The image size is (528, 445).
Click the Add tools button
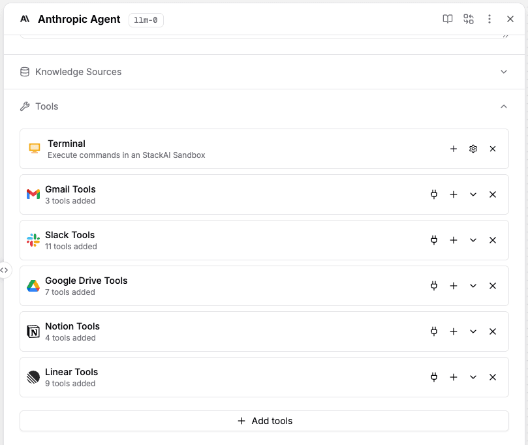pos(264,421)
